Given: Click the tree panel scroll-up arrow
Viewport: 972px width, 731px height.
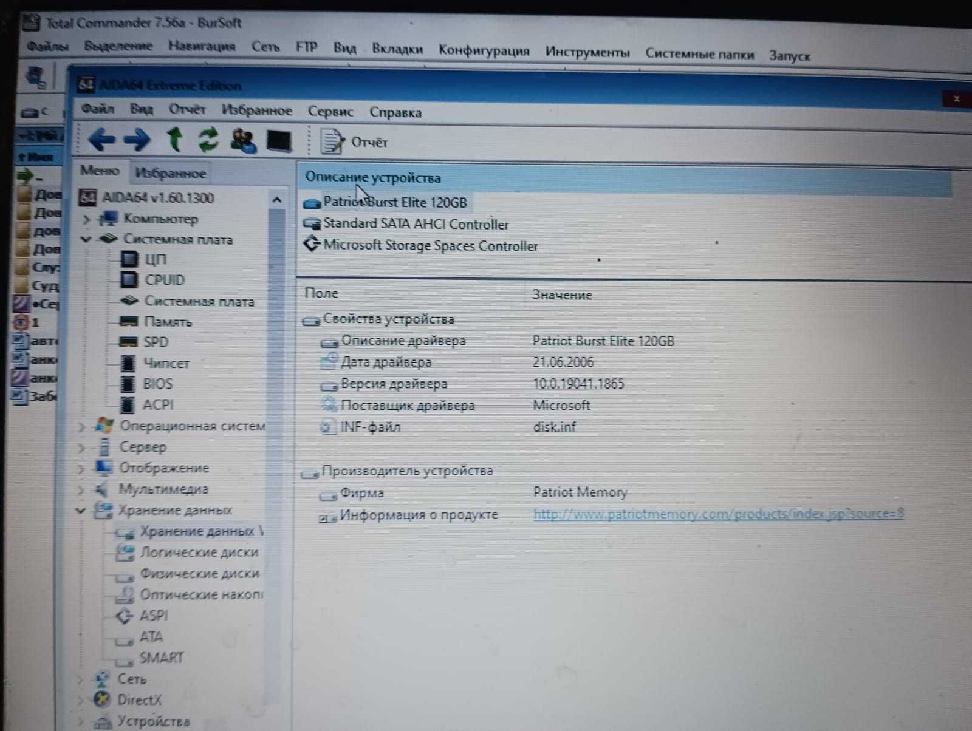Looking at the screenshot, I should (277, 199).
